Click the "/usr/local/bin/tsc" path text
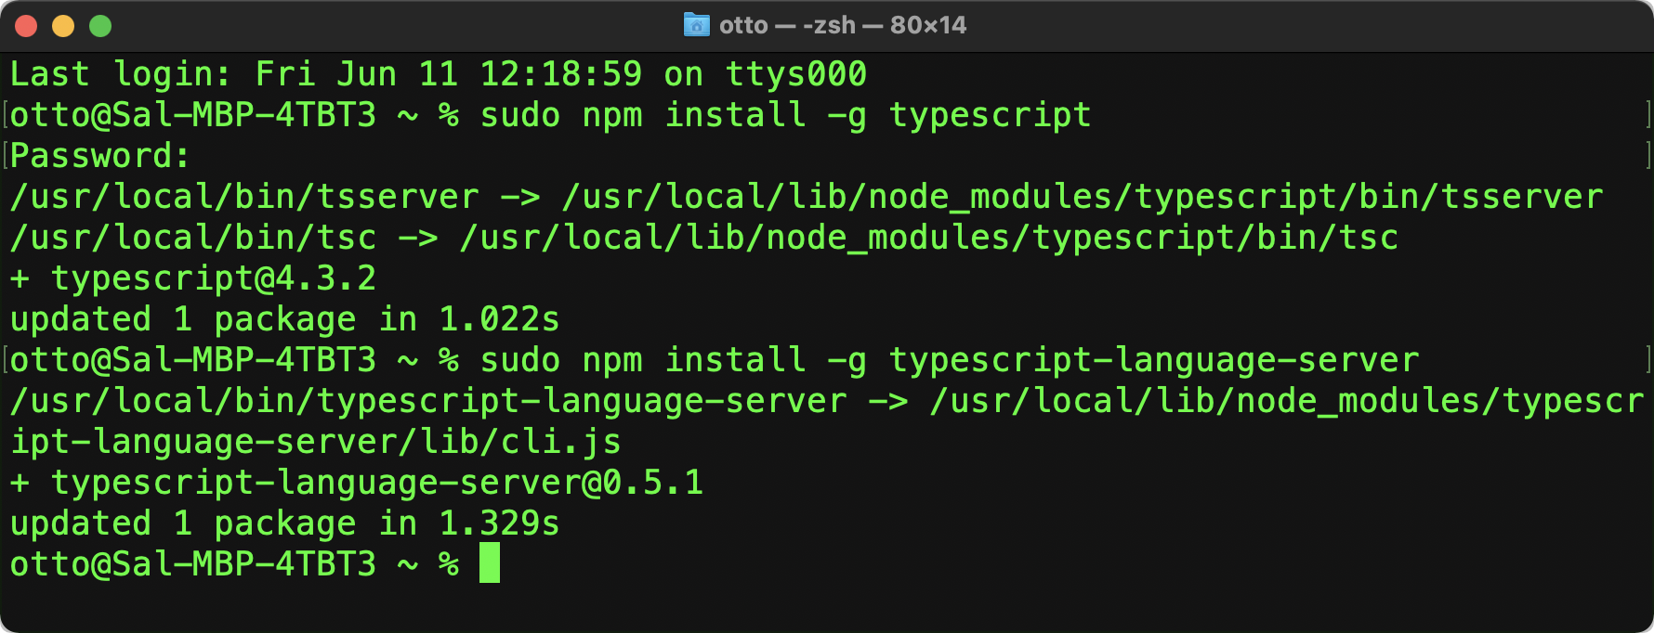1654x633 pixels. tap(193, 238)
